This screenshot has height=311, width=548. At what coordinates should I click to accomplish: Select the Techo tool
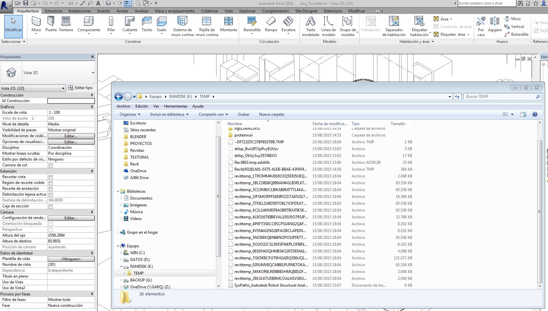147,24
